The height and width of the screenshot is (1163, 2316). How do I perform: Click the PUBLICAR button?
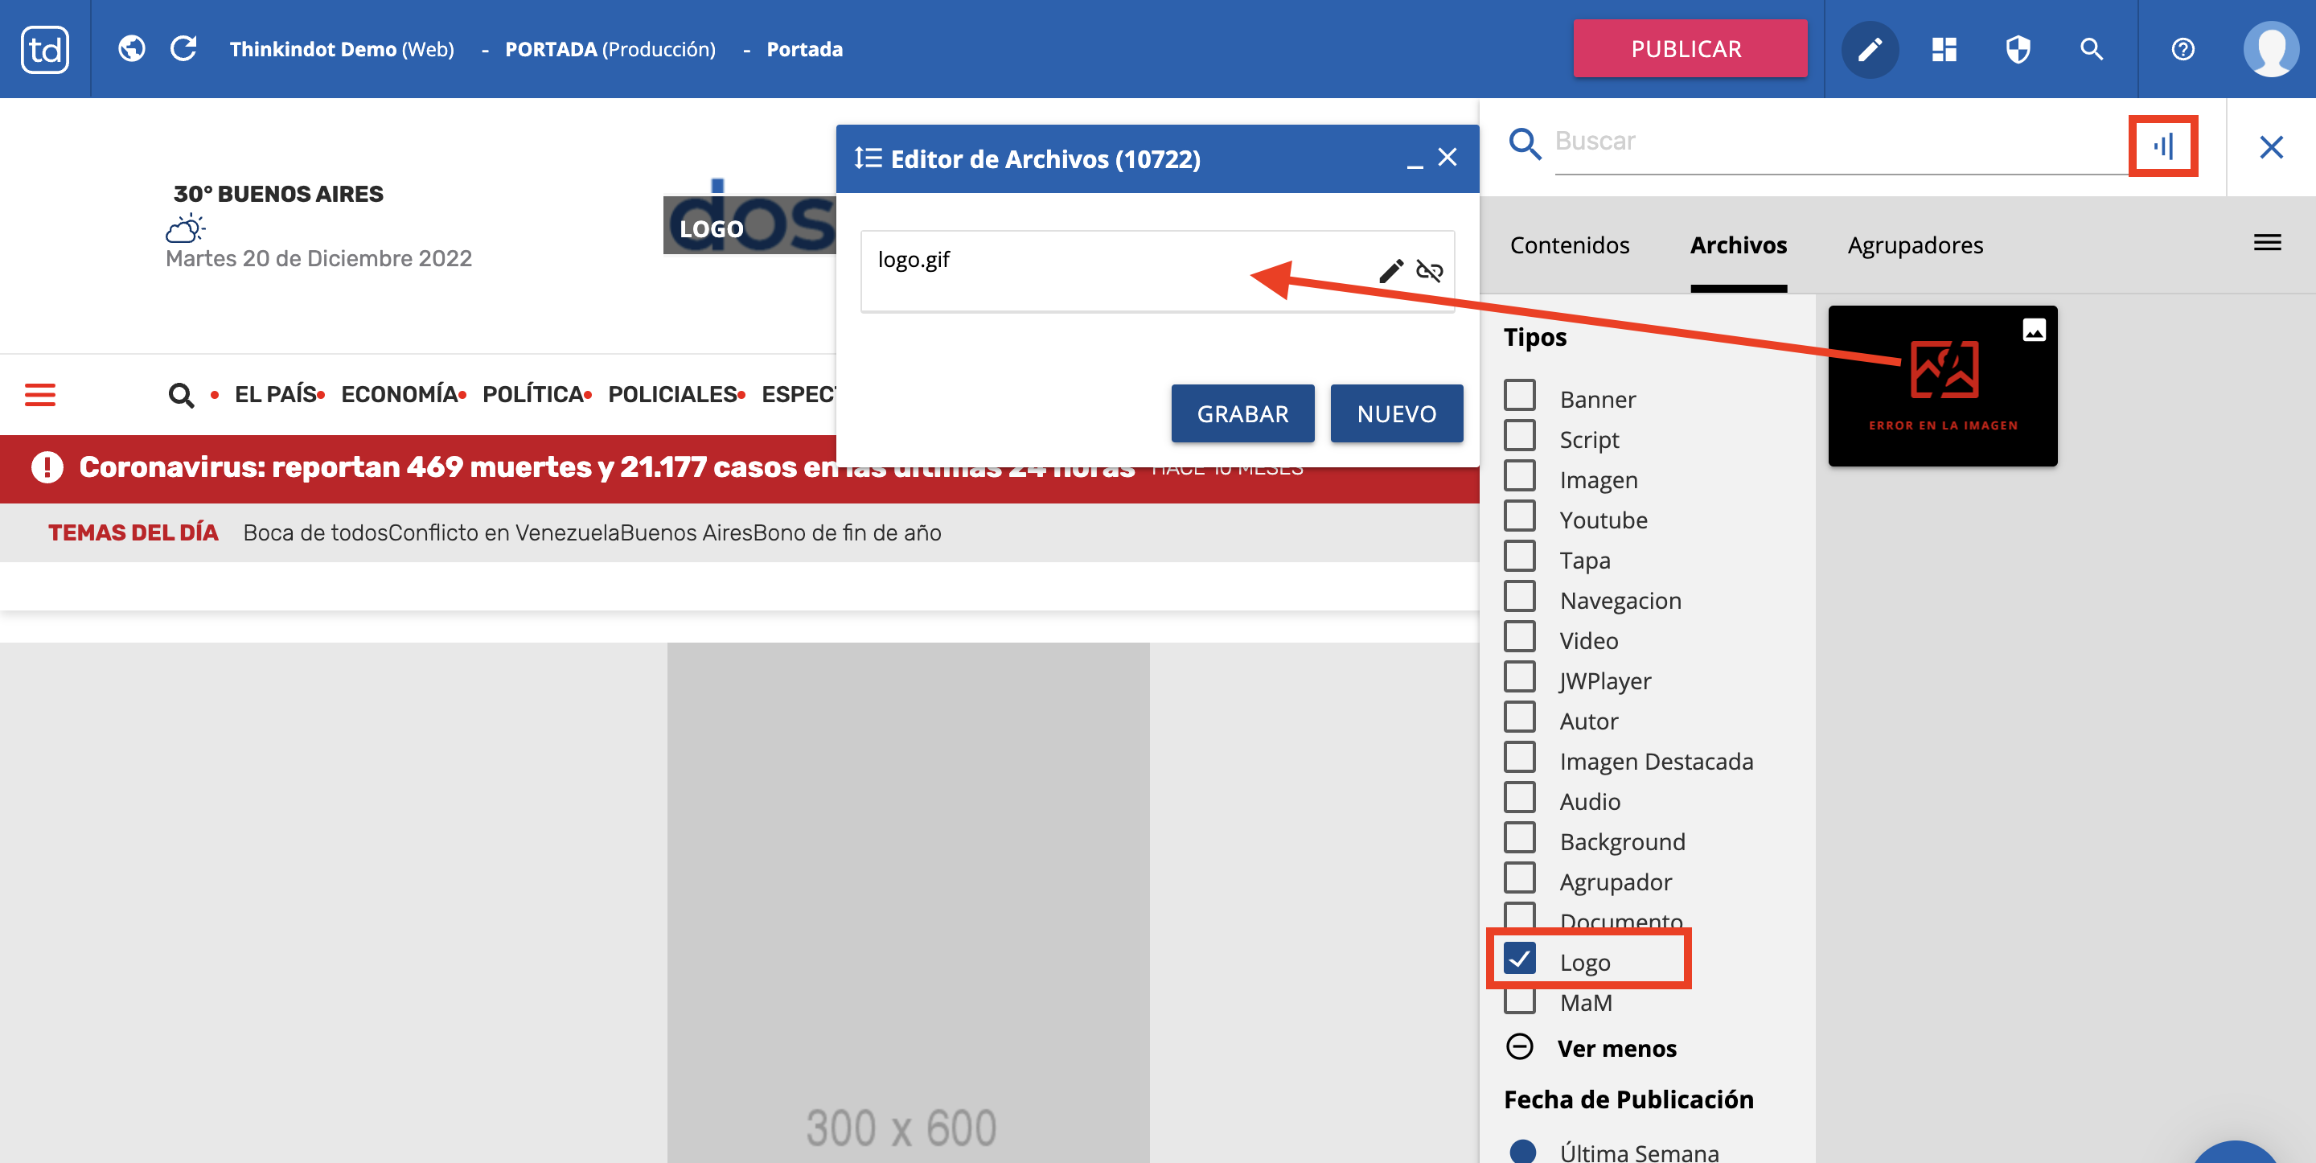[x=1690, y=48]
